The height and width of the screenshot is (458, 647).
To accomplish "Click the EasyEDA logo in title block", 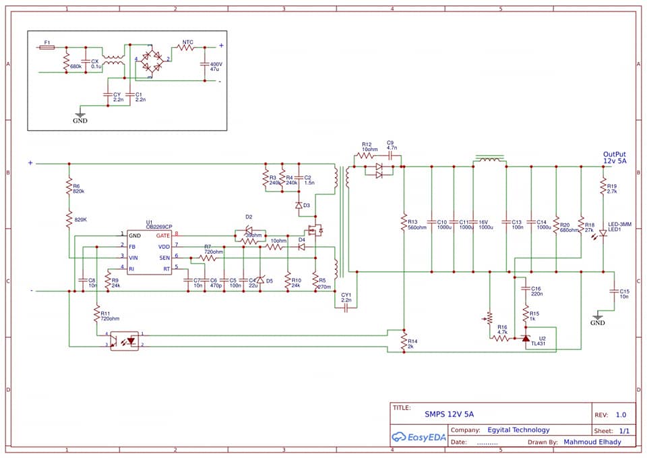I will pyautogui.click(x=419, y=437).
